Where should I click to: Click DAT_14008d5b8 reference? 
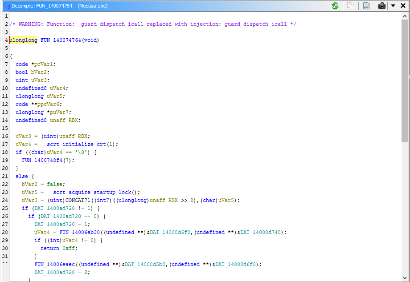click(145, 264)
